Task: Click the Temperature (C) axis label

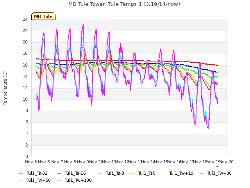Action: click(x=5, y=88)
